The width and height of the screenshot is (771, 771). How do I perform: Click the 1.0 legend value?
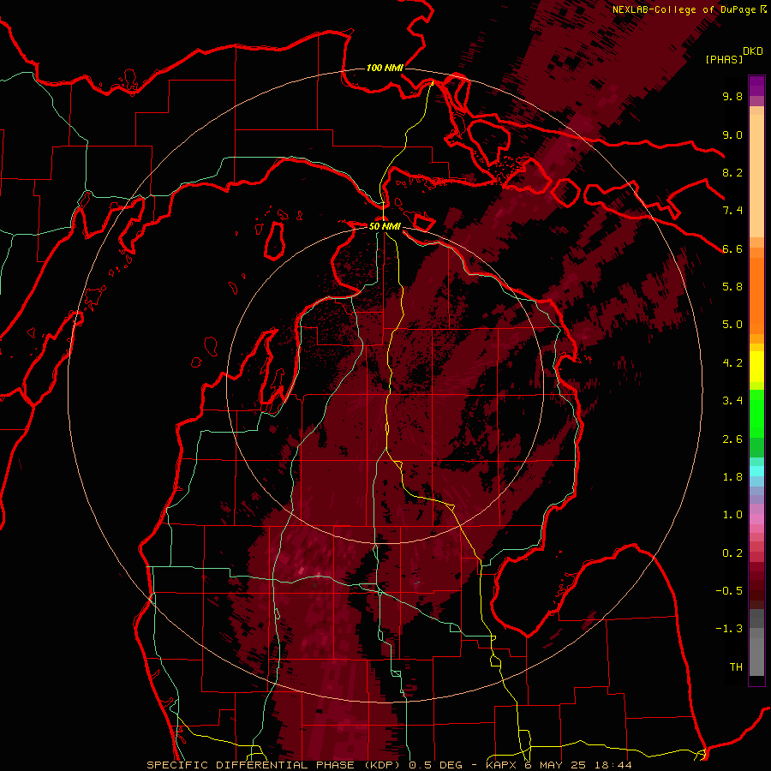(732, 515)
